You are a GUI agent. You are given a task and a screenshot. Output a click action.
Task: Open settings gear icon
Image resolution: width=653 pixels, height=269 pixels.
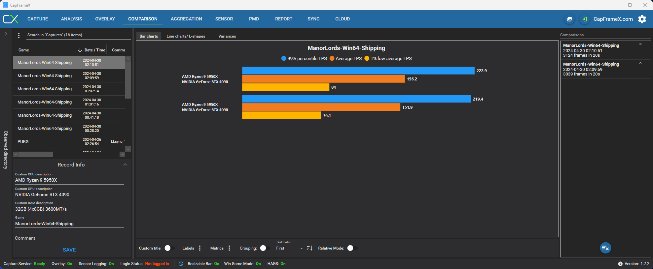click(x=642, y=19)
